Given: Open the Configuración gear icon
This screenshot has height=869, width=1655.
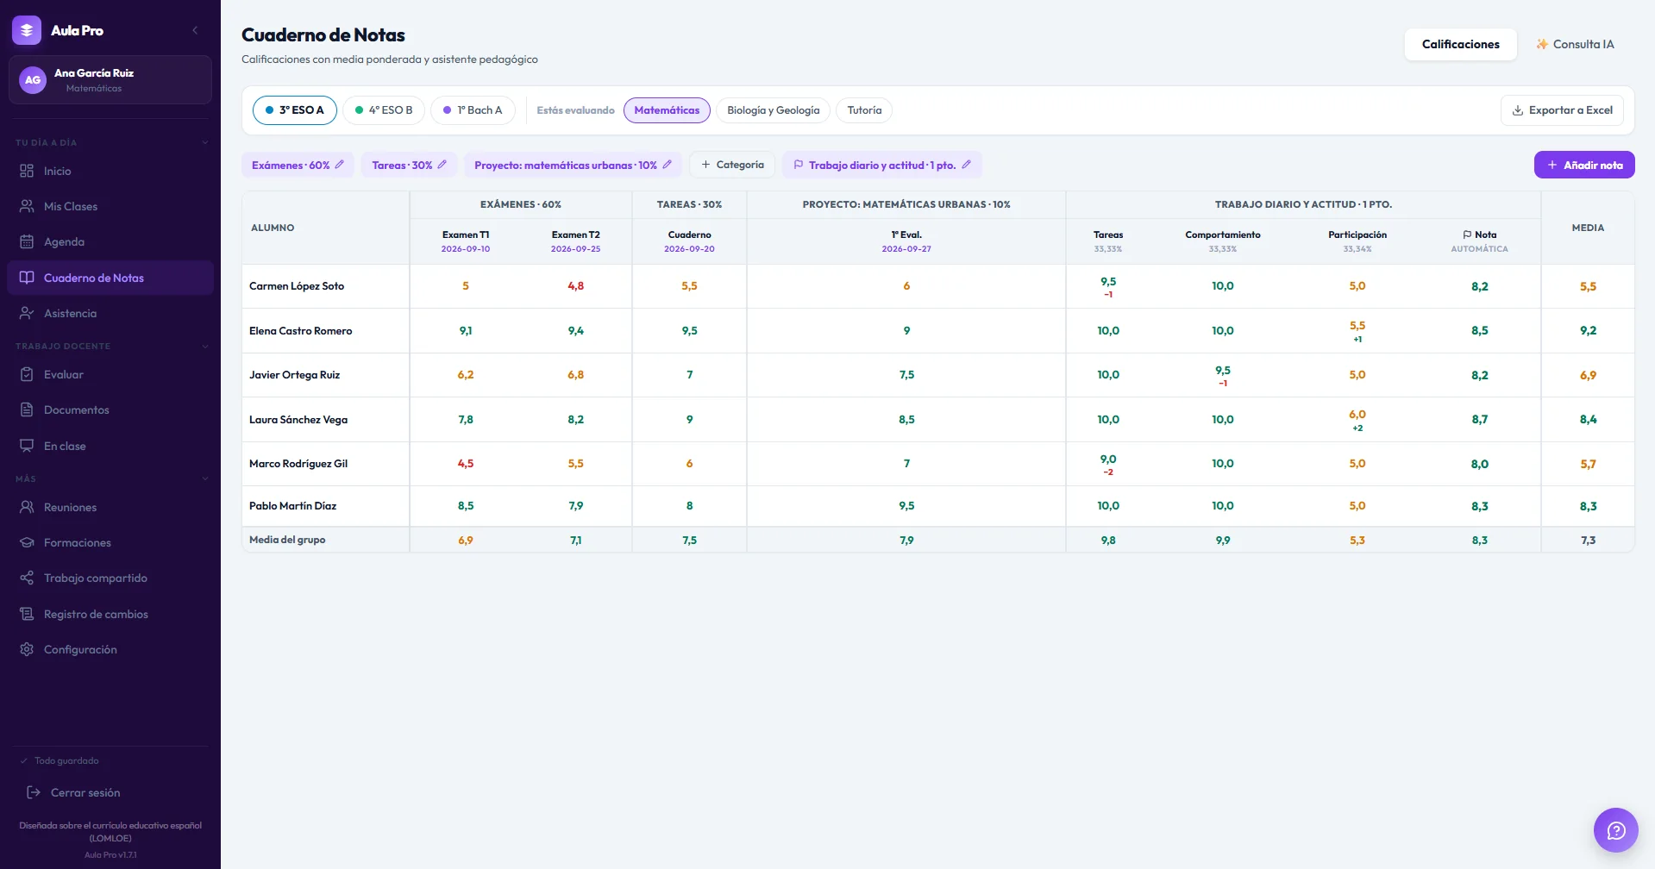Looking at the screenshot, I should coord(27,649).
